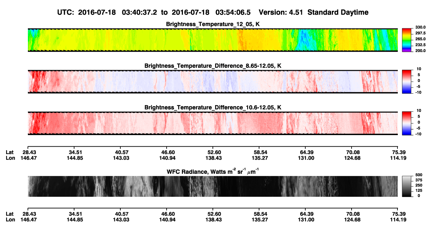This screenshot has width=442, height=227.
Task: Click the 'Brightness_Temperature_Difference_8.65-12.05, K' panel title
Action: click(x=213, y=66)
